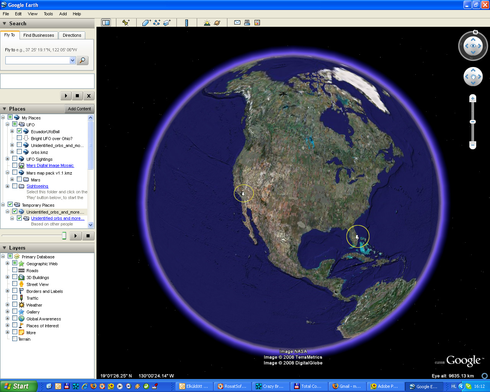Add an image overlay from the toolbar
Viewport: 490px width, 392px height.
(x=167, y=23)
